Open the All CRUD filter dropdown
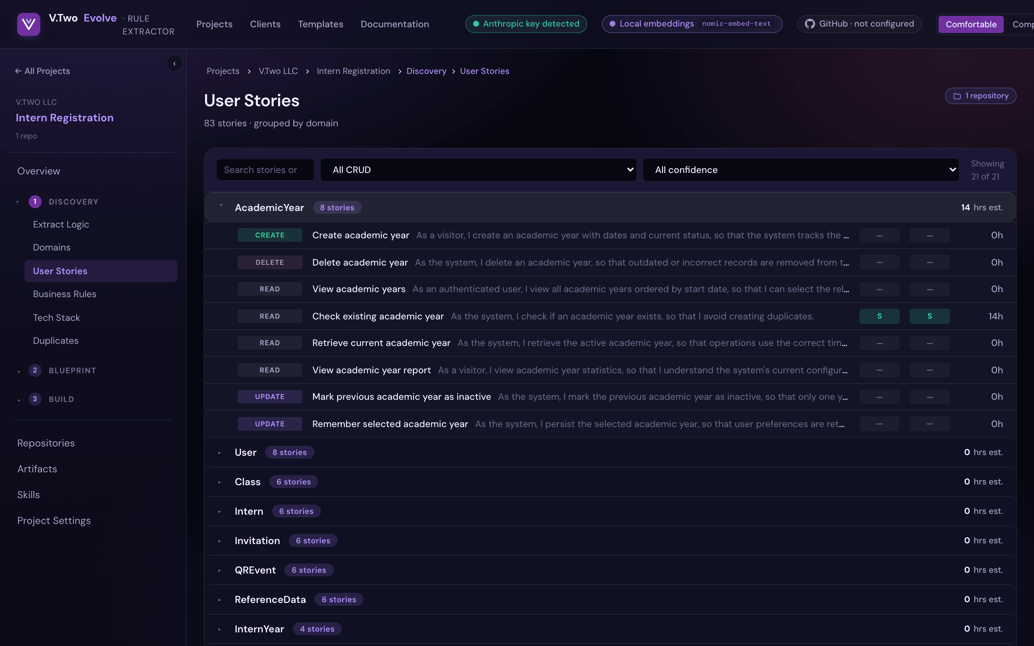1034x646 pixels. pyautogui.click(x=479, y=170)
